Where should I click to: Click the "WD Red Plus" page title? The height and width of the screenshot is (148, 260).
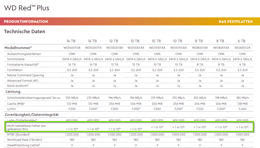pos(27,8)
